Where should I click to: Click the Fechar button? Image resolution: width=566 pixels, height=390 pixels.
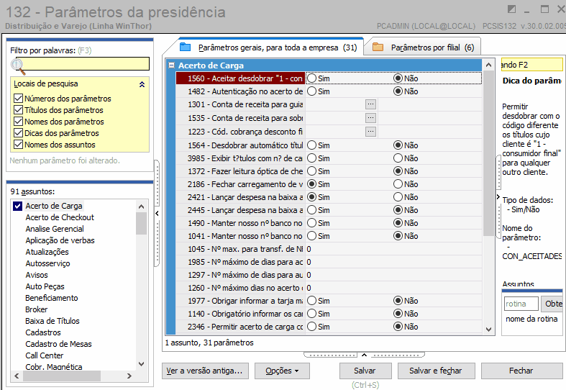pyautogui.click(x=521, y=371)
